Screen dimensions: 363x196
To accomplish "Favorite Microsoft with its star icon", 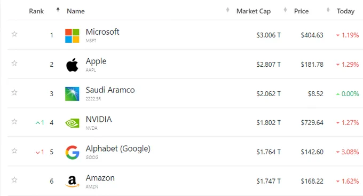I will pyautogui.click(x=14, y=34).
